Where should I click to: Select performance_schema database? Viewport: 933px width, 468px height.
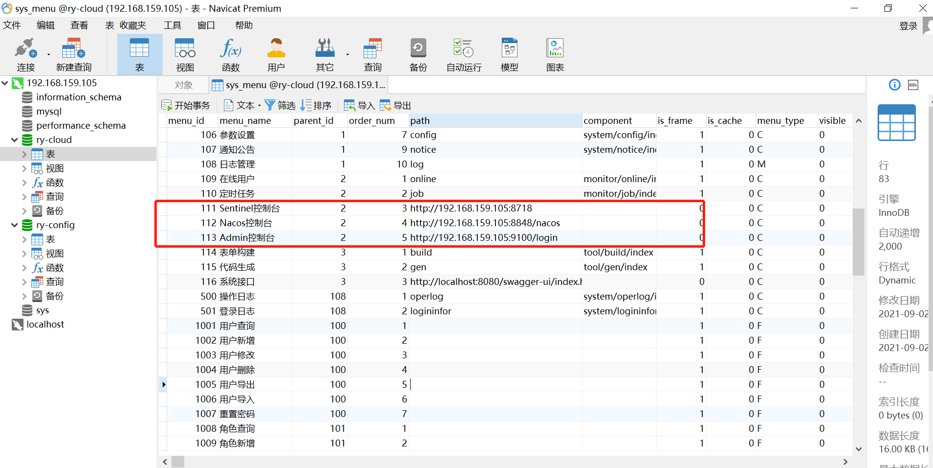(81, 126)
